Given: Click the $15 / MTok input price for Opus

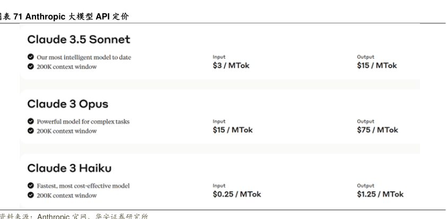Looking at the screenshot, I should [x=233, y=130].
